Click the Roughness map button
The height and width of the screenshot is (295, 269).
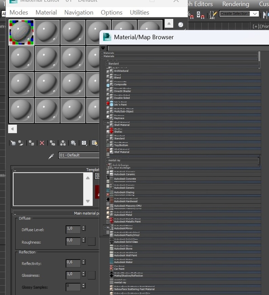[92, 241]
